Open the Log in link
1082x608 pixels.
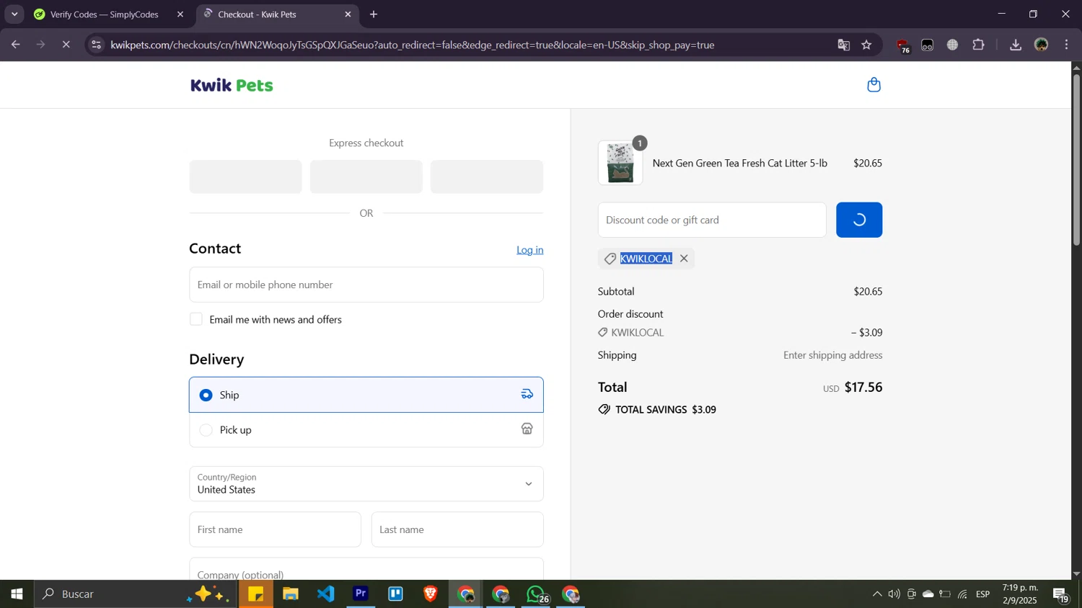click(x=529, y=250)
